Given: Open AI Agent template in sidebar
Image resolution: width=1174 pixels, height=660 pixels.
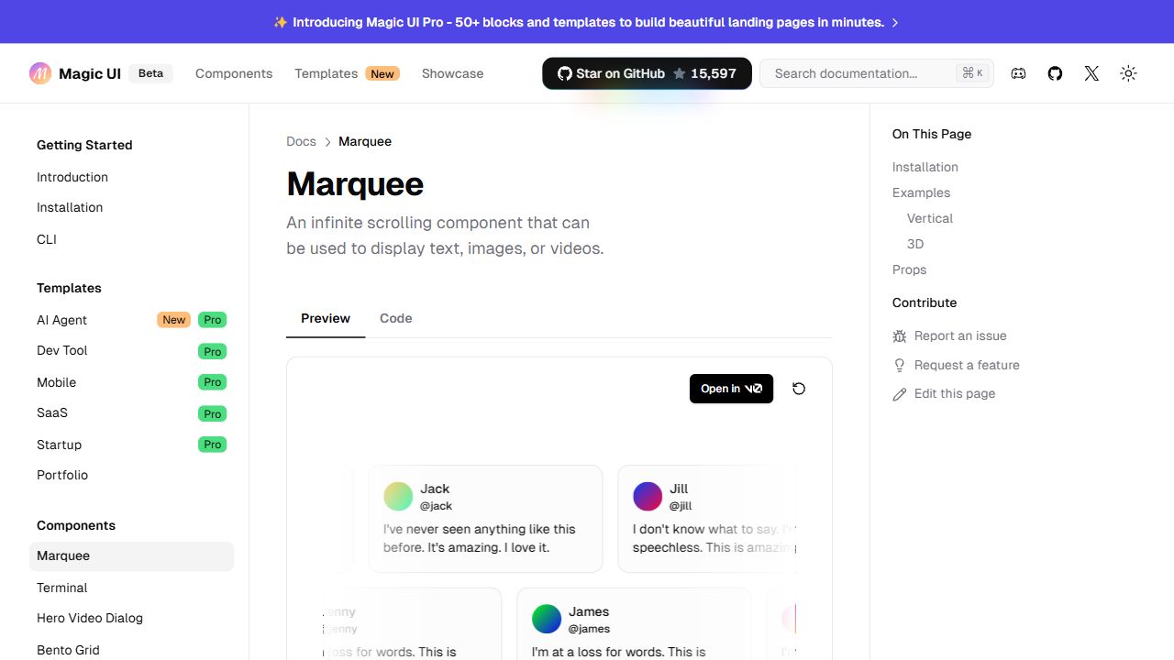Looking at the screenshot, I should 61,320.
